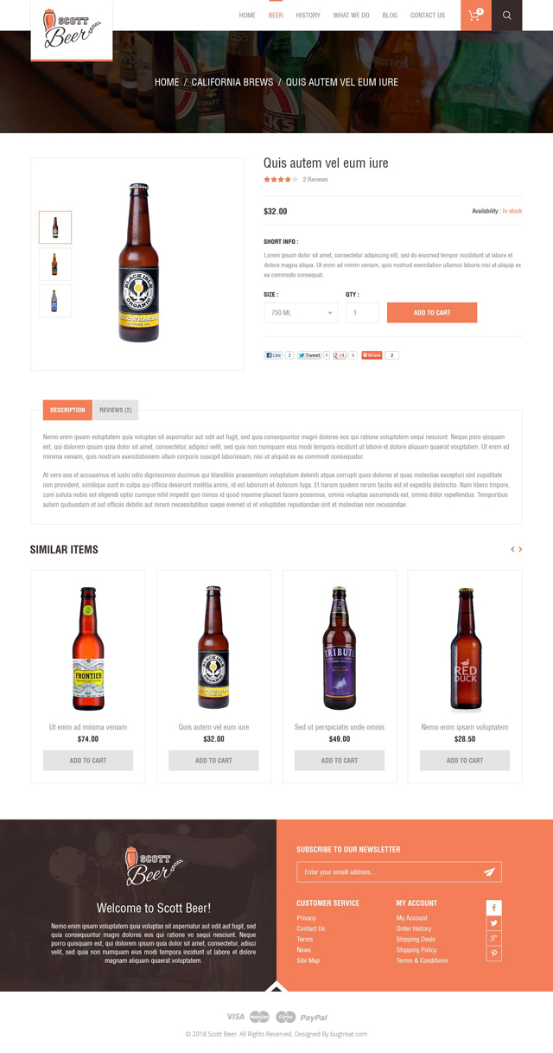Add product to cart with orange button

432,312
